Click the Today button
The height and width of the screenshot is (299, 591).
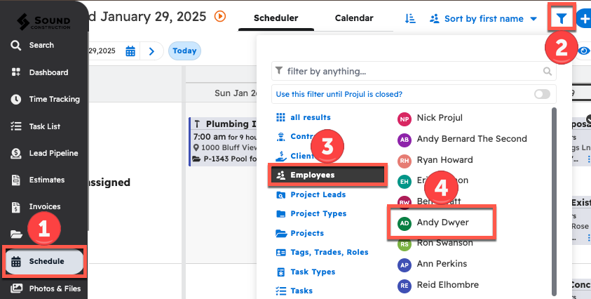point(184,51)
